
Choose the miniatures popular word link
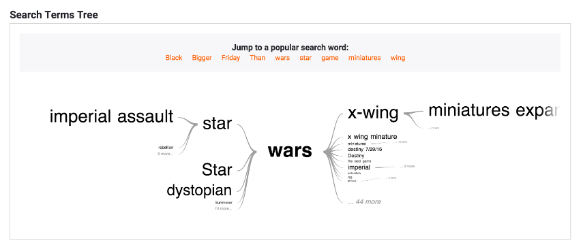[x=364, y=58]
